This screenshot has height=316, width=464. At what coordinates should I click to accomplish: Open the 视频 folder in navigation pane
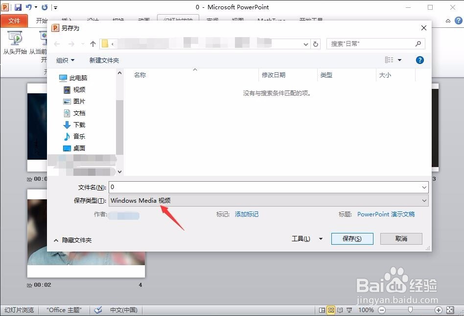74,89
